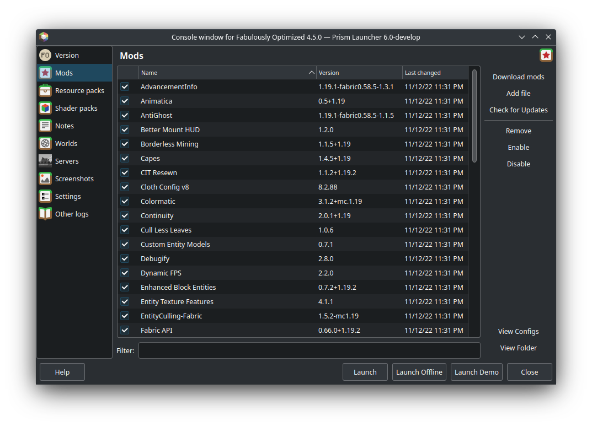Click the Mods star icon in sidebar

coord(45,73)
